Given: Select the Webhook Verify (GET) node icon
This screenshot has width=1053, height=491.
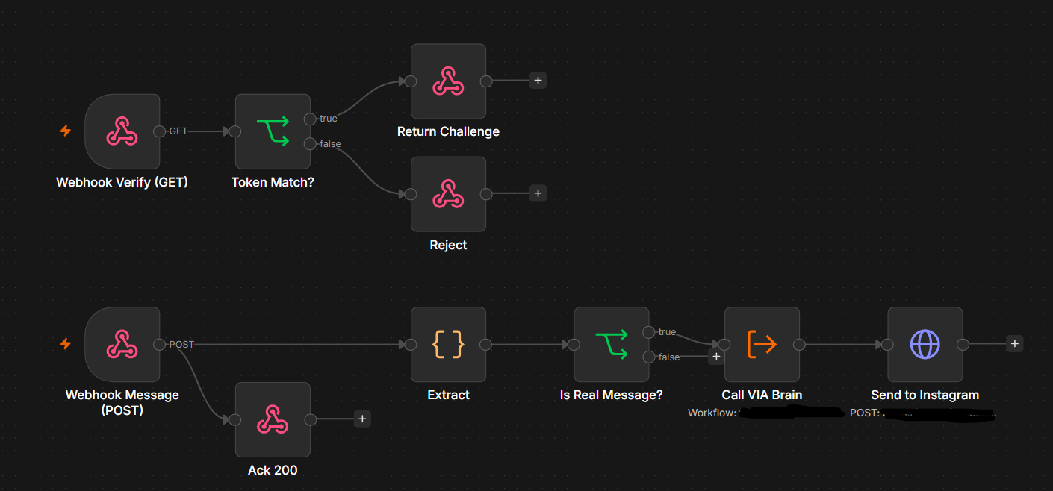Looking at the screenshot, I should pos(122,131).
